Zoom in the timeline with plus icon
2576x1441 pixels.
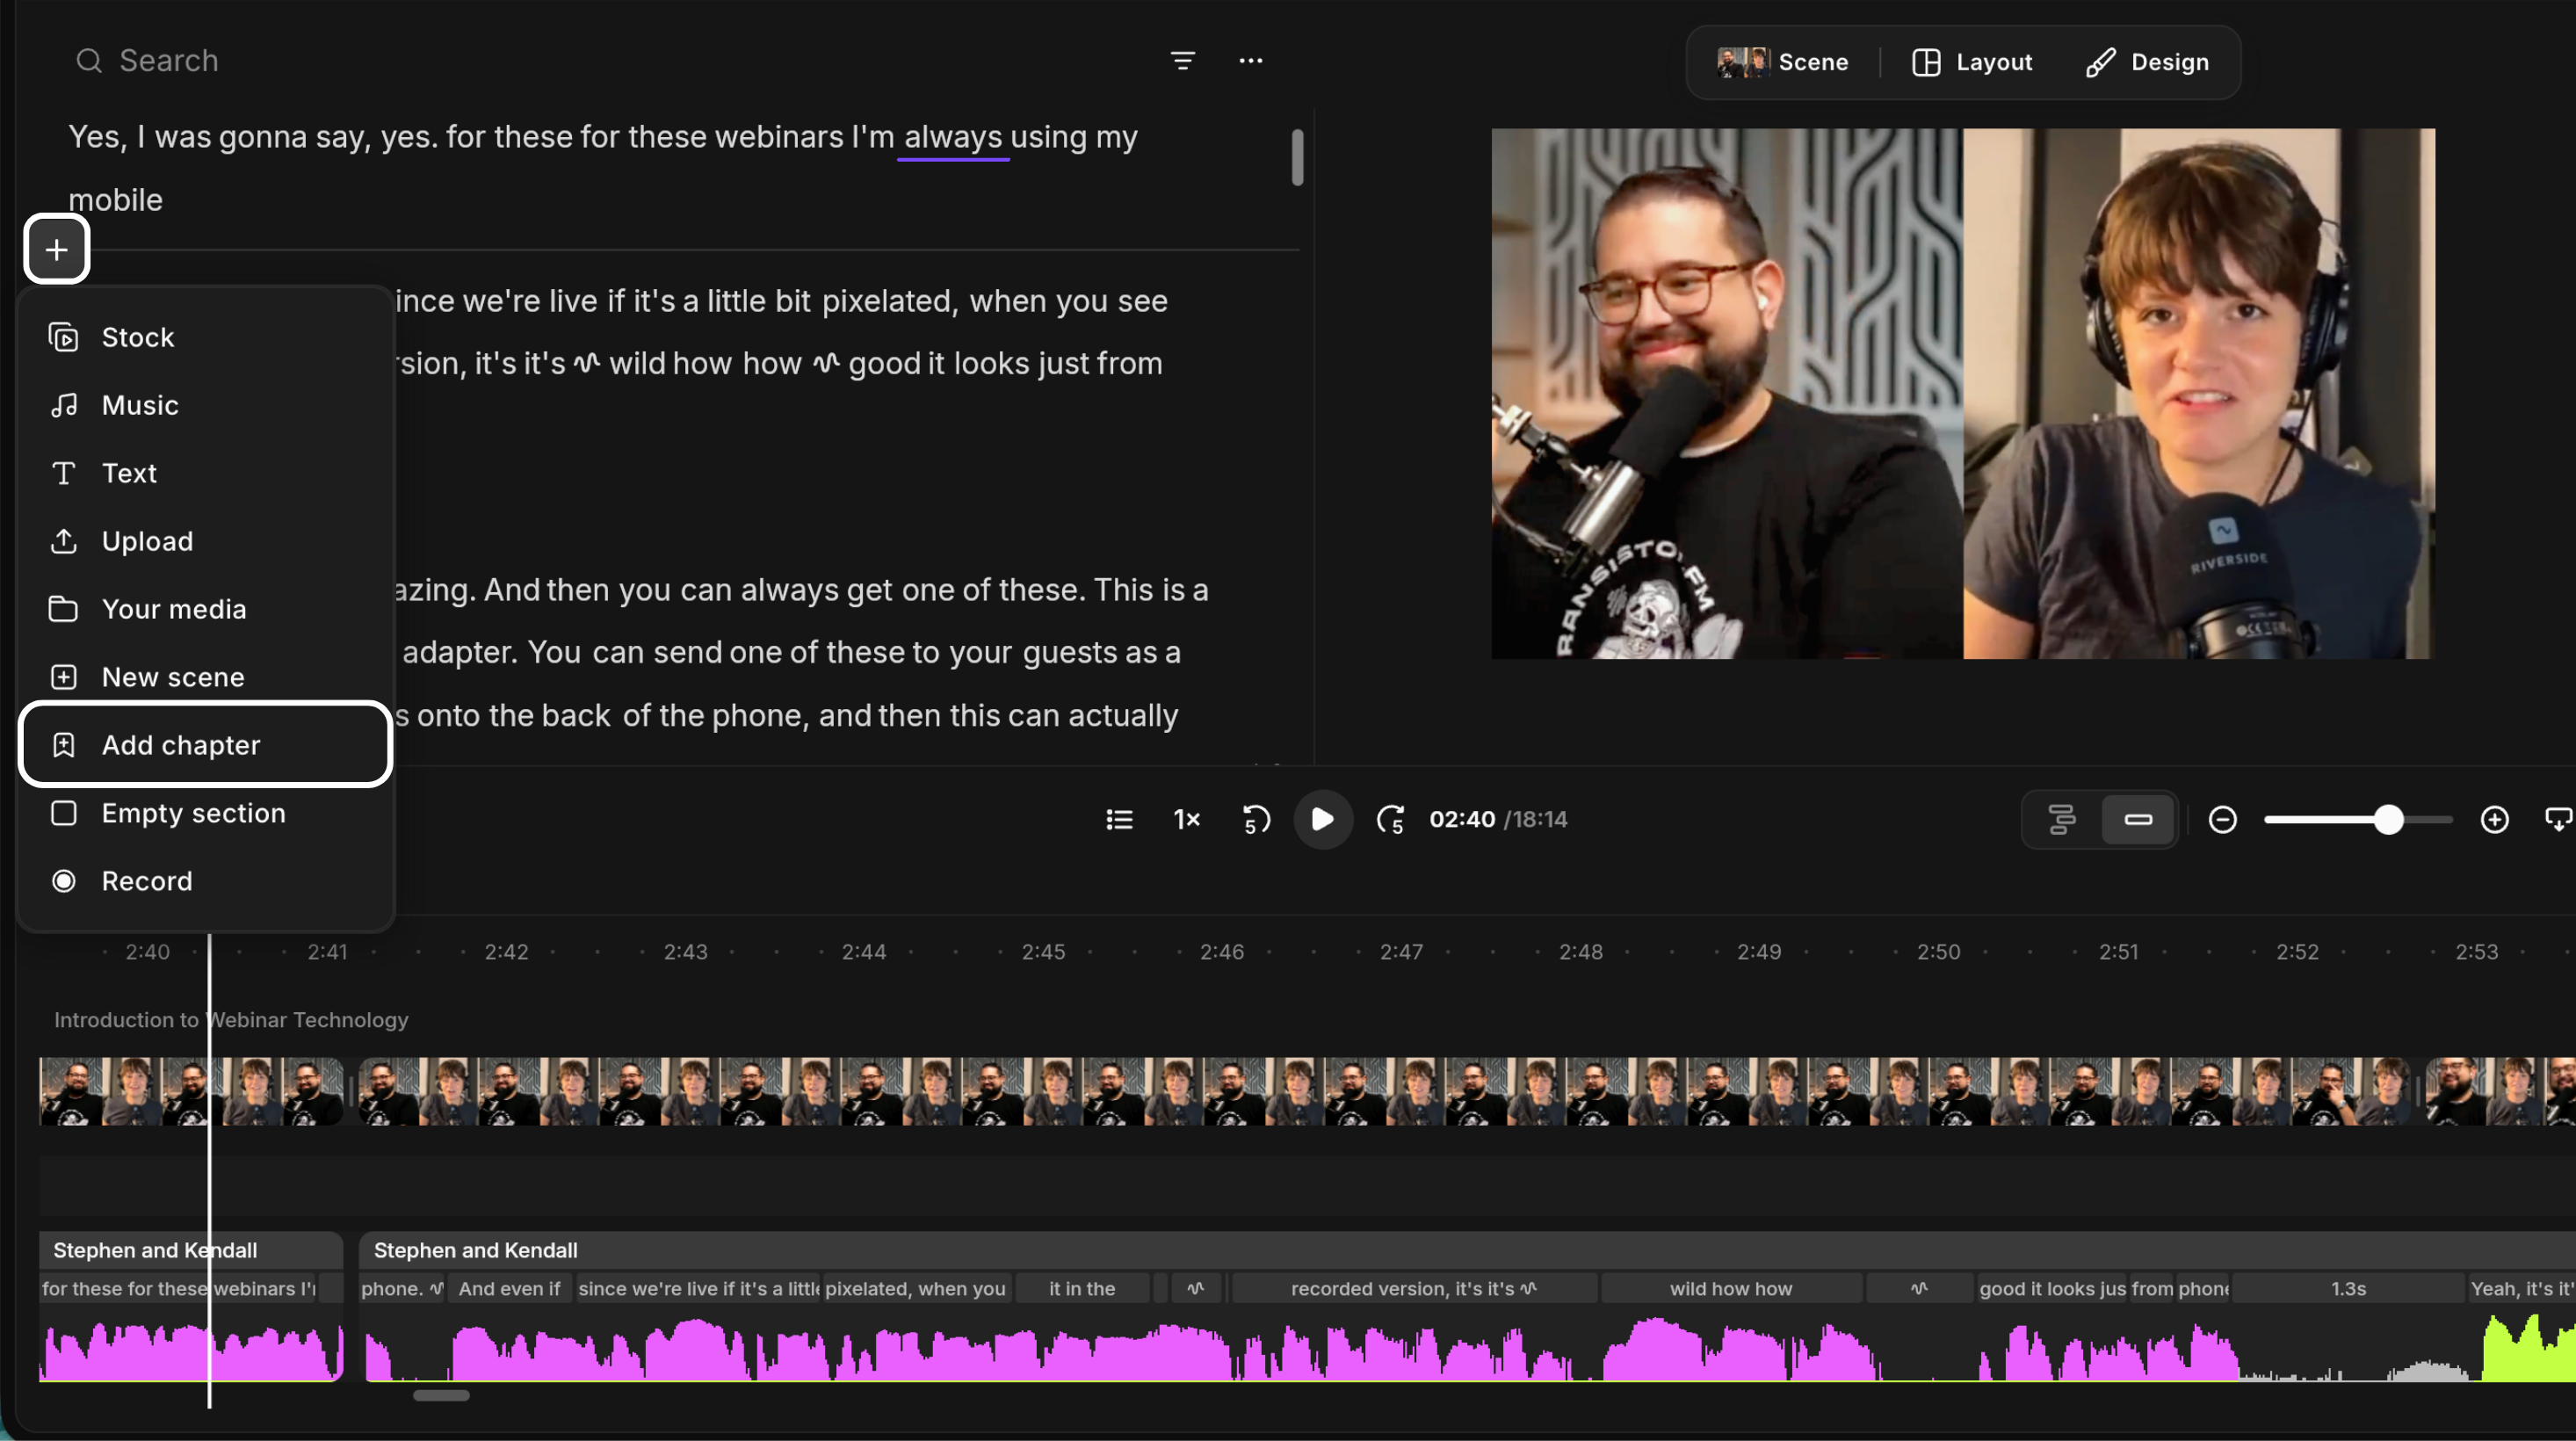click(2495, 820)
